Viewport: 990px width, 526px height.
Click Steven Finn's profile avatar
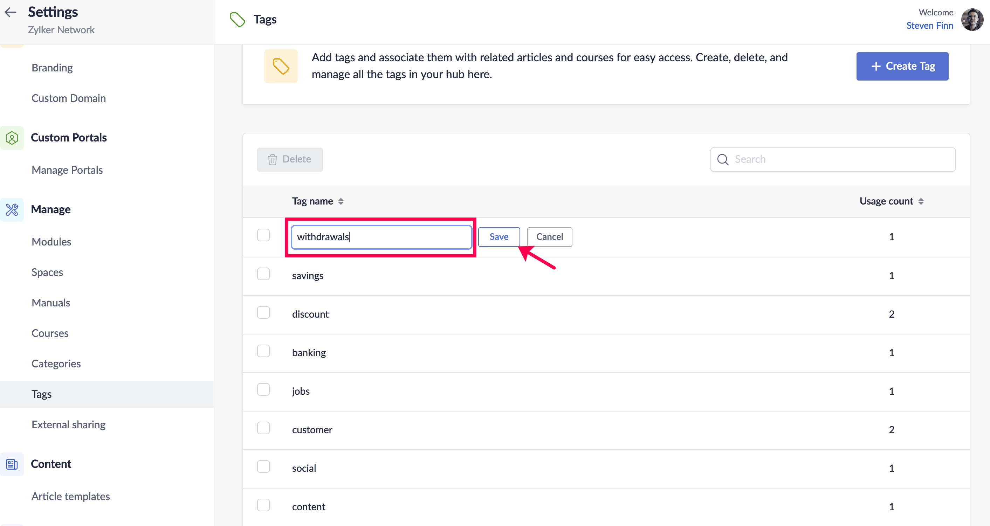point(972,20)
